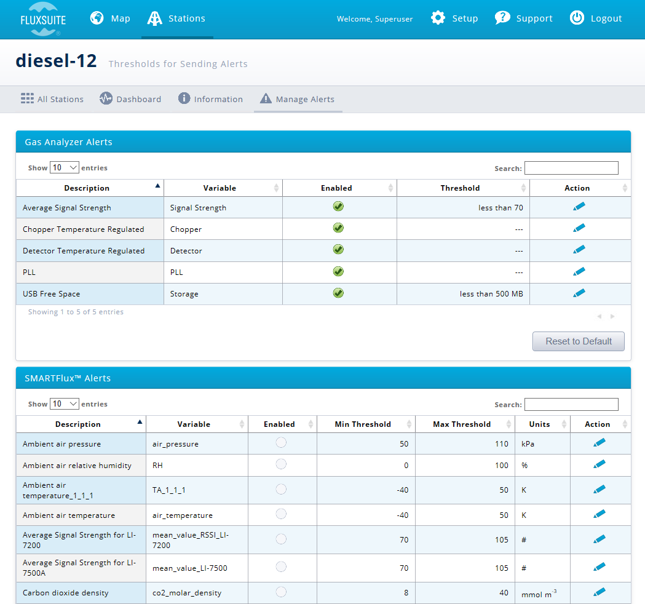The height and width of the screenshot is (604, 645).
Task: Sort Gas Analyzer table by Enabled
Action: pyautogui.click(x=339, y=188)
